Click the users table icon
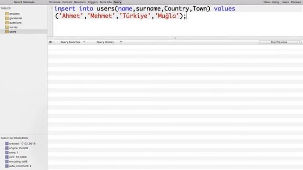This screenshot has width=303, height=170. 7,32
